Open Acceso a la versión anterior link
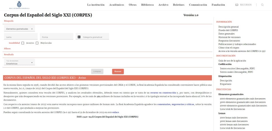This screenshot has width=272, height=131. click(242, 51)
